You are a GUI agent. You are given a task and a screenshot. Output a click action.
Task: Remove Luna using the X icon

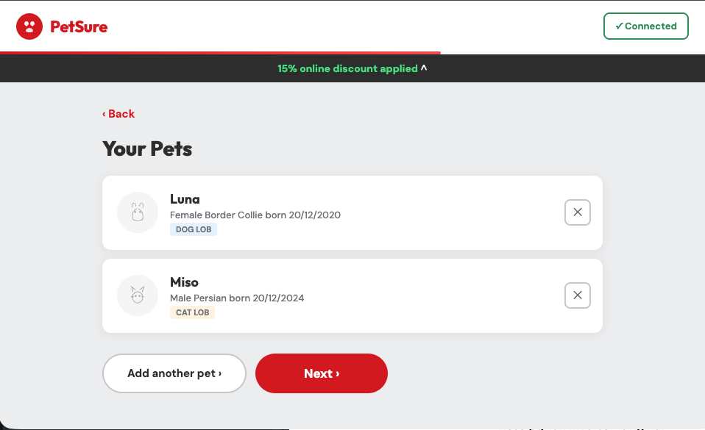click(x=577, y=212)
